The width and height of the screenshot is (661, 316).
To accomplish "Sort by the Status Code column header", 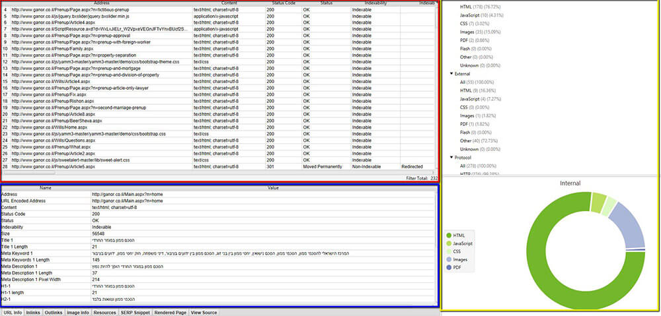I will pos(284,3).
